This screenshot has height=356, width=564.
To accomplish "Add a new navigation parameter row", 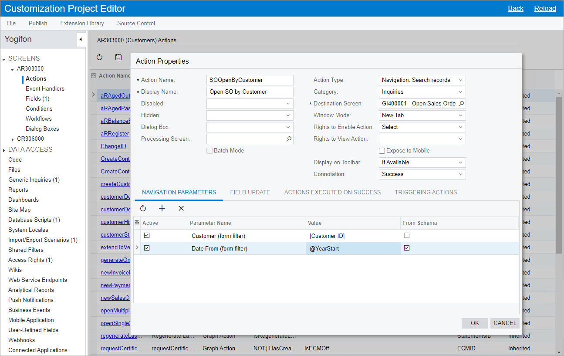I will (x=162, y=209).
